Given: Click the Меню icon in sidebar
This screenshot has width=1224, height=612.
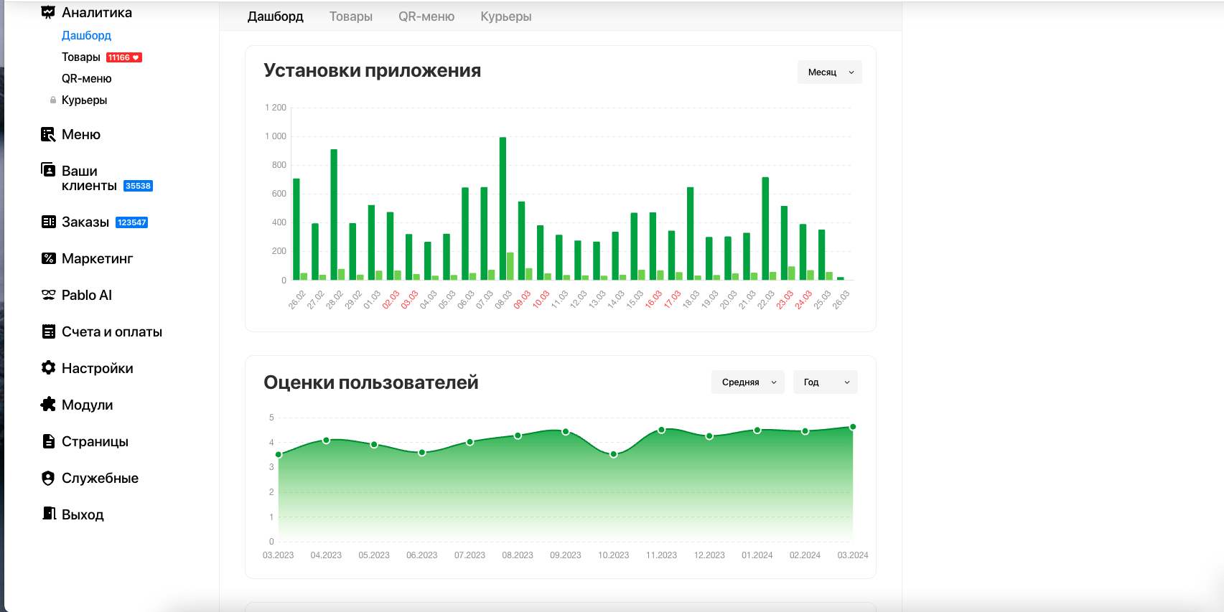Looking at the screenshot, I should [x=48, y=134].
